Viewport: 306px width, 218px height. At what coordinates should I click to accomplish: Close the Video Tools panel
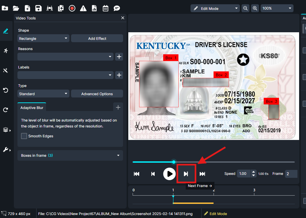(x=122, y=18)
